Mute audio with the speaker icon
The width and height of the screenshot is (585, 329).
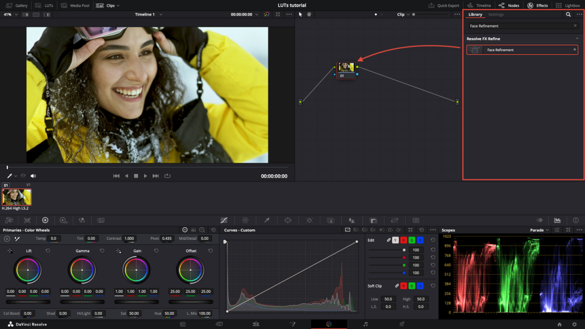pos(33,176)
